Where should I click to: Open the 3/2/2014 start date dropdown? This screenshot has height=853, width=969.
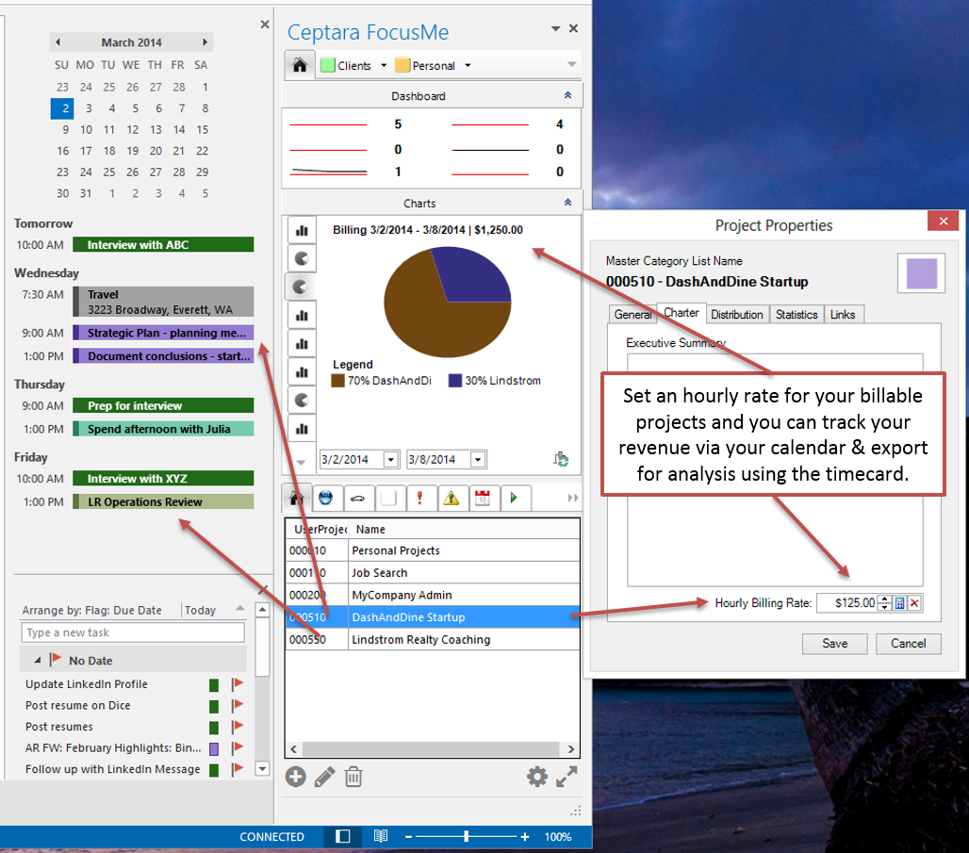click(x=390, y=459)
